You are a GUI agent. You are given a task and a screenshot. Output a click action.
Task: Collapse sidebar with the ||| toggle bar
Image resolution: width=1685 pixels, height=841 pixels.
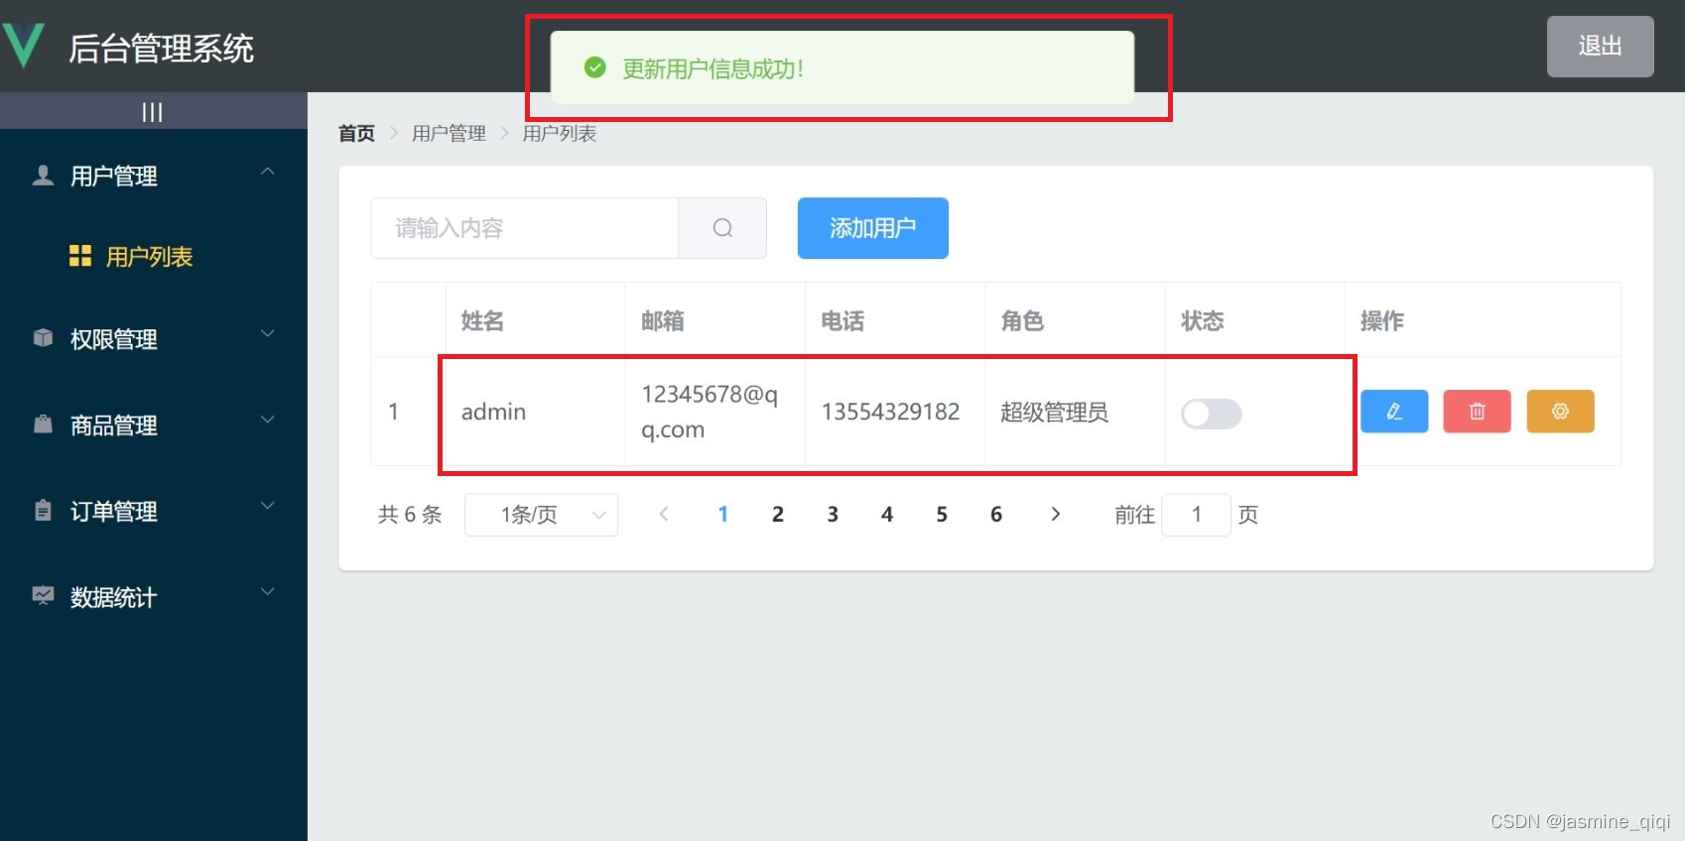coord(153,111)
